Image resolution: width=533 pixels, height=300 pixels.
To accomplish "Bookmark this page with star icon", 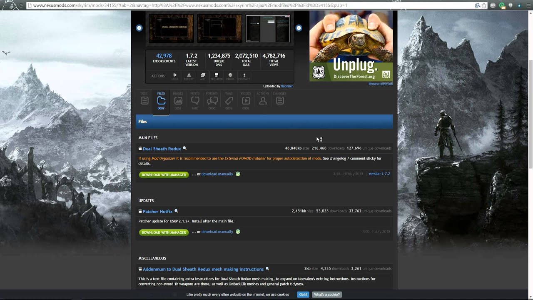I will click(484, 5).
